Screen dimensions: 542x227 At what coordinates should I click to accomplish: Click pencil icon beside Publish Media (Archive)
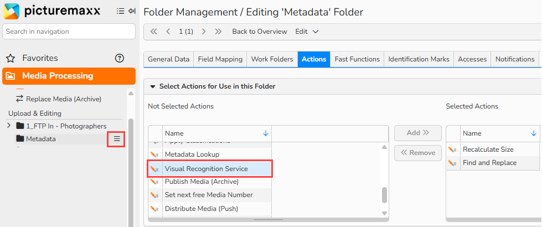[154, 182]
